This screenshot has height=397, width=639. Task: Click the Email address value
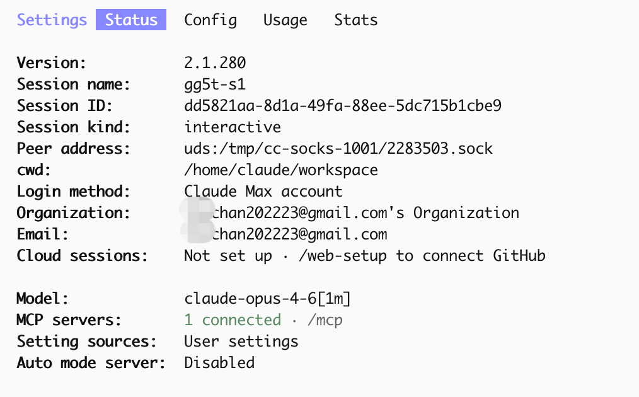(x=285, y=234)
